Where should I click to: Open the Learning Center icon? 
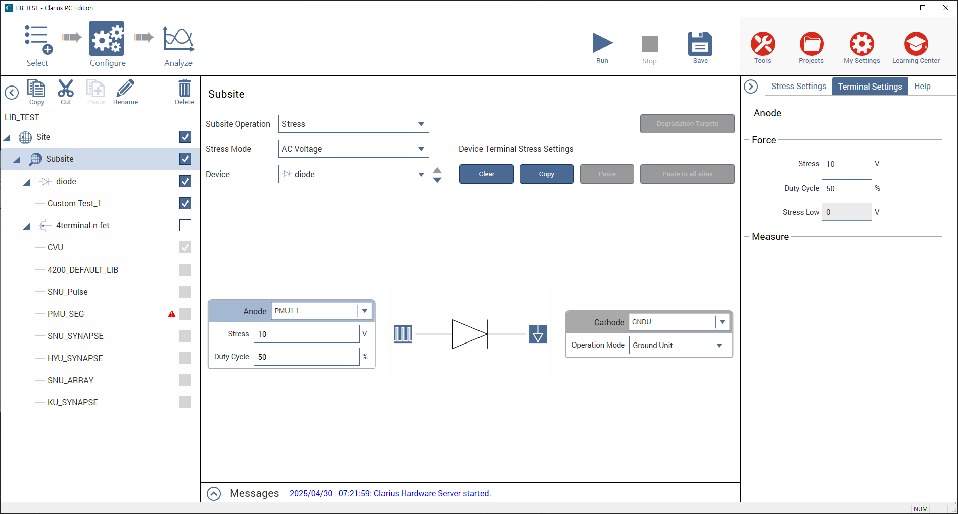(x=915, y=44)
